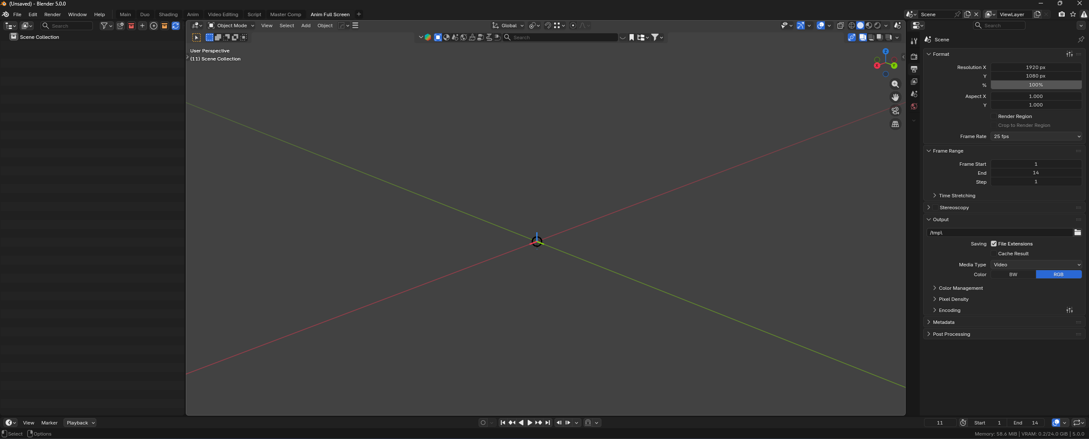Viewport: 1089px width, 439px height.
Task: Toggle the Stereoscopy checkbox
Action: [935, 208]
